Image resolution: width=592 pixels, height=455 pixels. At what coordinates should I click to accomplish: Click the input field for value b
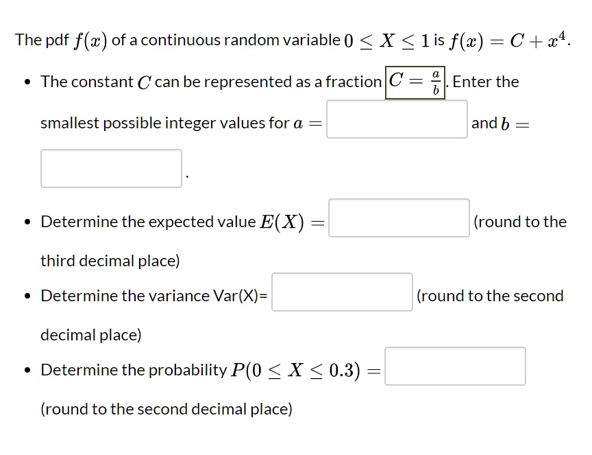pos(110,167)
